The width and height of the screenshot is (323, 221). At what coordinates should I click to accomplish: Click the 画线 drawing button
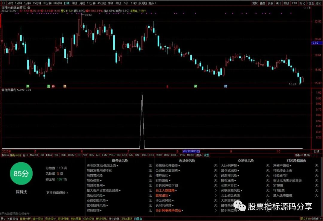click(286, 3)
